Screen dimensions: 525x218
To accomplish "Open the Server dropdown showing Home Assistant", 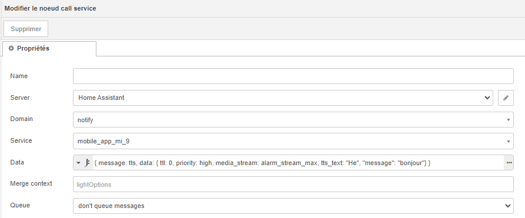I will (x=283, y=98).
